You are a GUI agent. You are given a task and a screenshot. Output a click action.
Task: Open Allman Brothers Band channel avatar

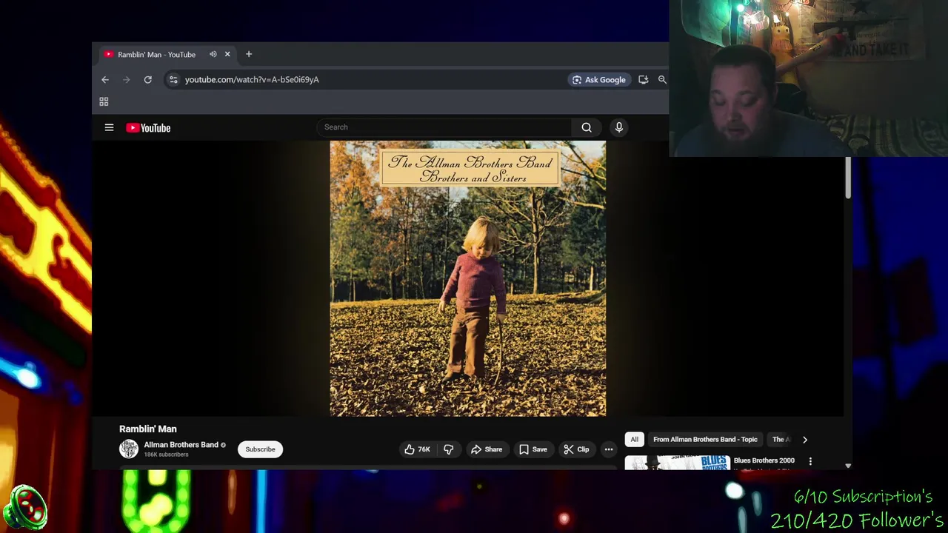pos(129,449)
